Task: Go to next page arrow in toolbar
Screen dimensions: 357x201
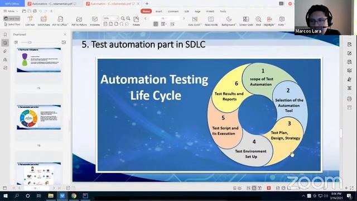Action: pyautogui.click(x=184, y=18)
